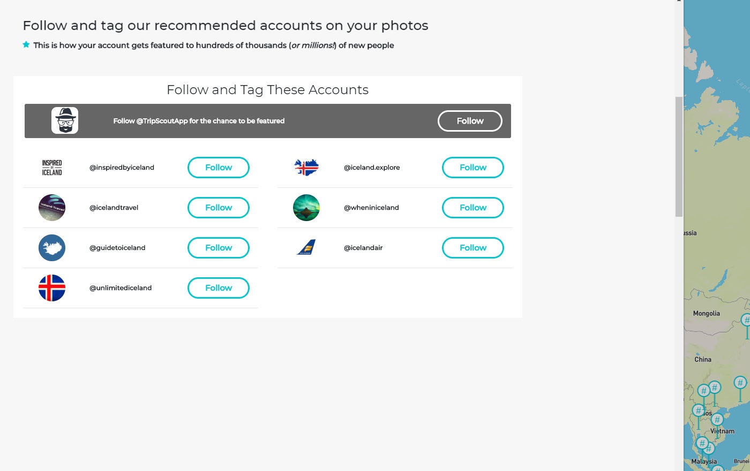750x471 pixels.
Task: Follow the @TripScoutApp account
Action: pos(470,120)
